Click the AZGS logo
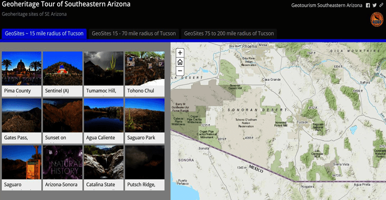 click(375, 19)
